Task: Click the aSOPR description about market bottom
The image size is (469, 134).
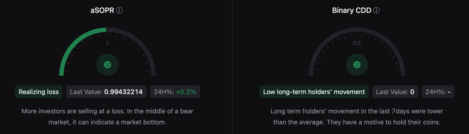Action: click(107, 117)
